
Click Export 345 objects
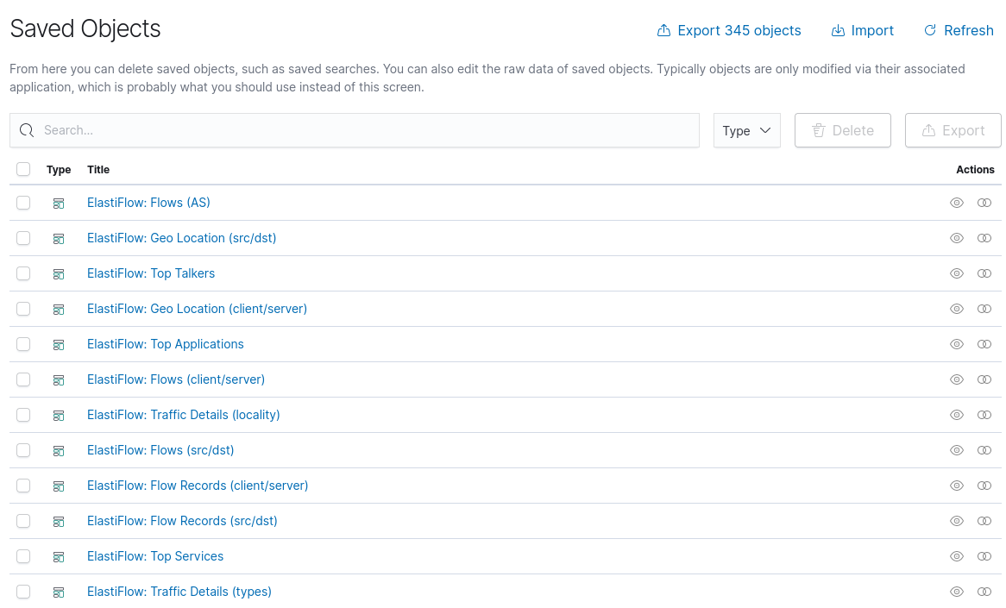click(x=729, y=31)
